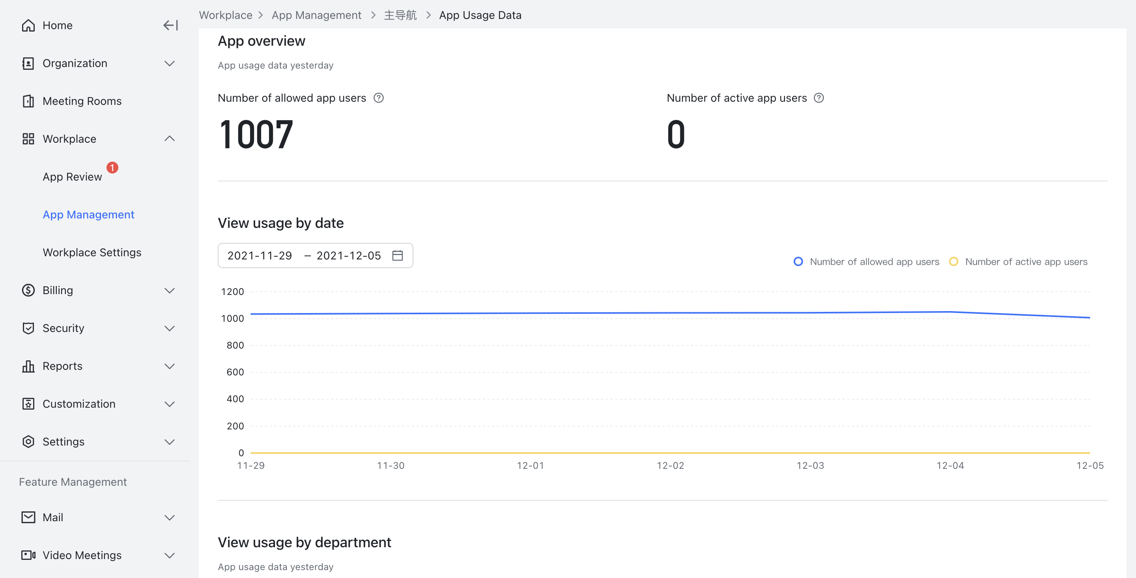1136x578 pixels.
Task: Expand the Security section chevron
Action: (x=169, y=328)
